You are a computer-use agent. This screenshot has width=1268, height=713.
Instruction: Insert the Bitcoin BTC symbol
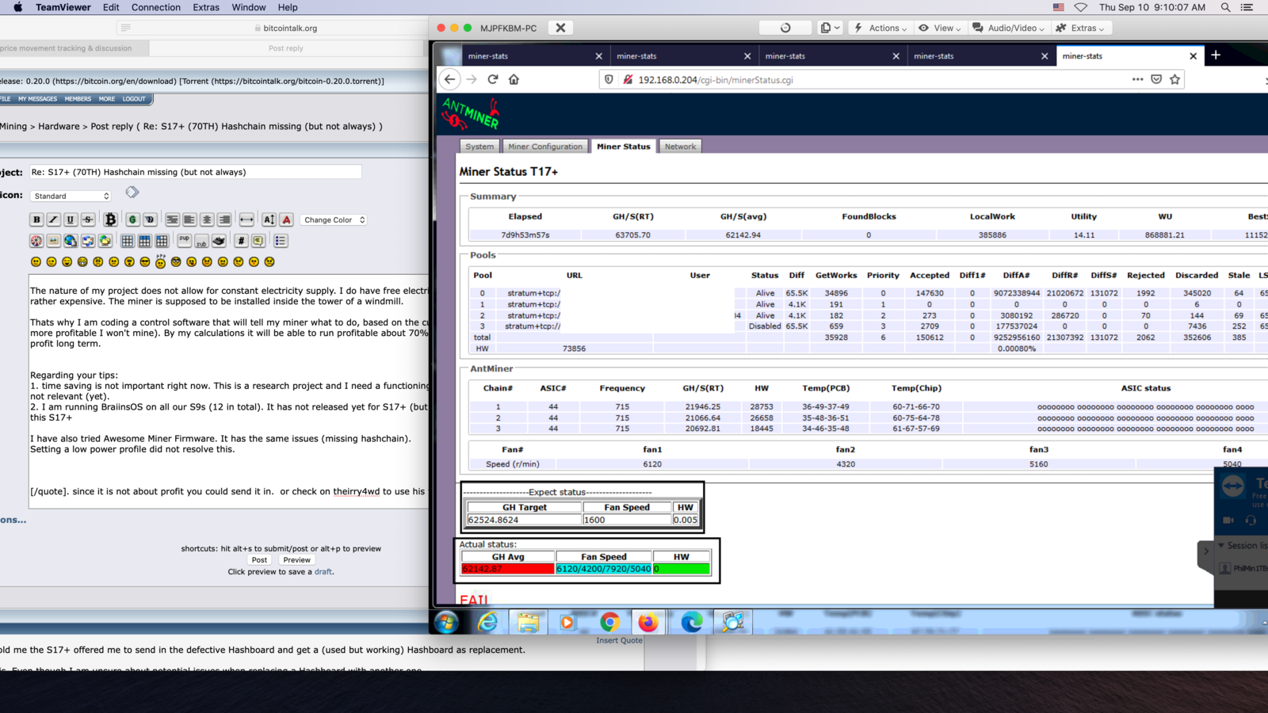[110, 219]
